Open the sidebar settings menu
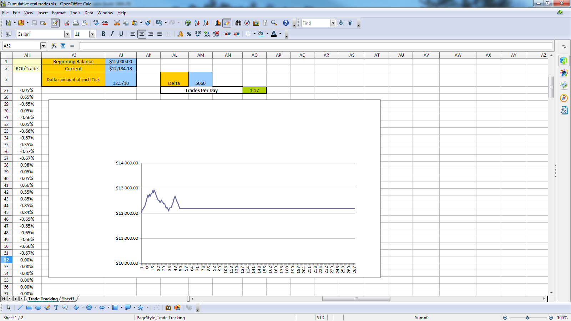This screenshot has height=321, width=571. (x=564, y=47)
